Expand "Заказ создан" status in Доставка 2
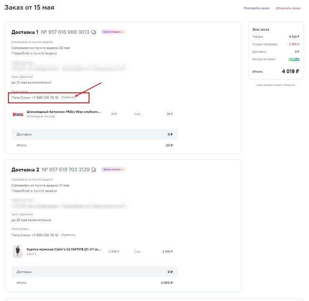 point(113,169)
